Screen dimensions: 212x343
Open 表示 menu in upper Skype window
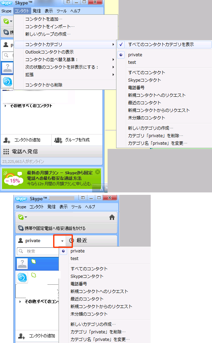click(x=49, y=11)
